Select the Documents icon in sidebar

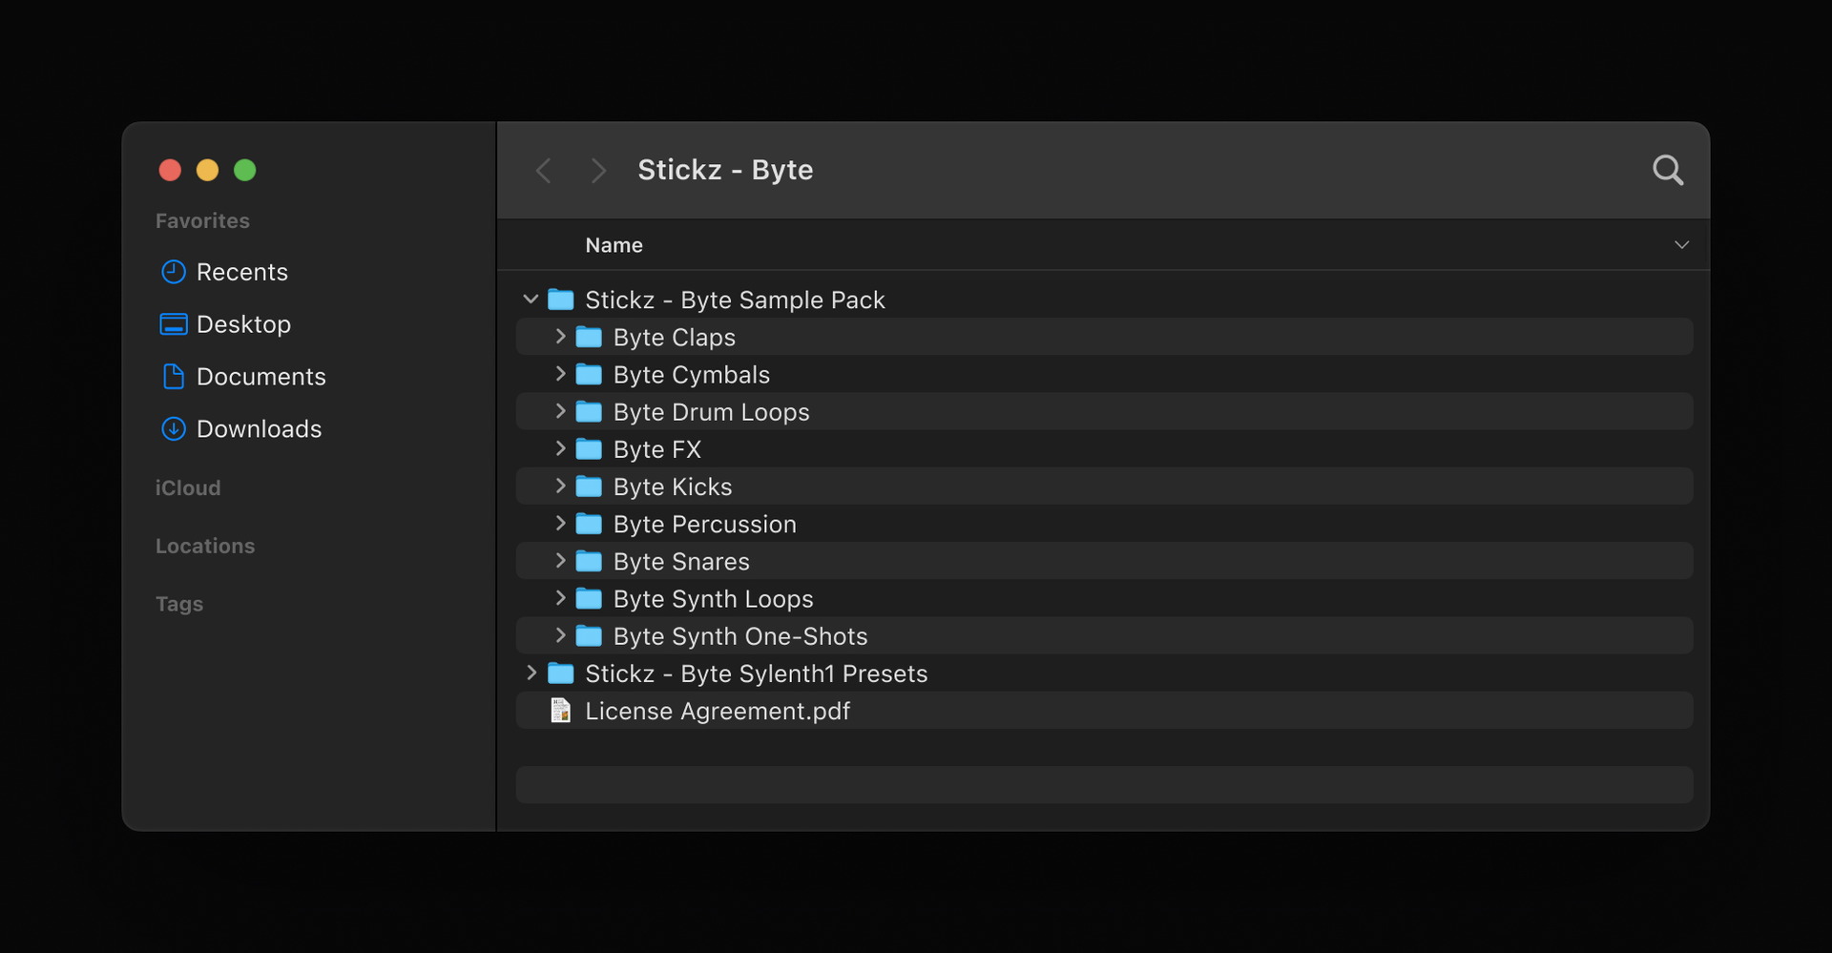173,377
